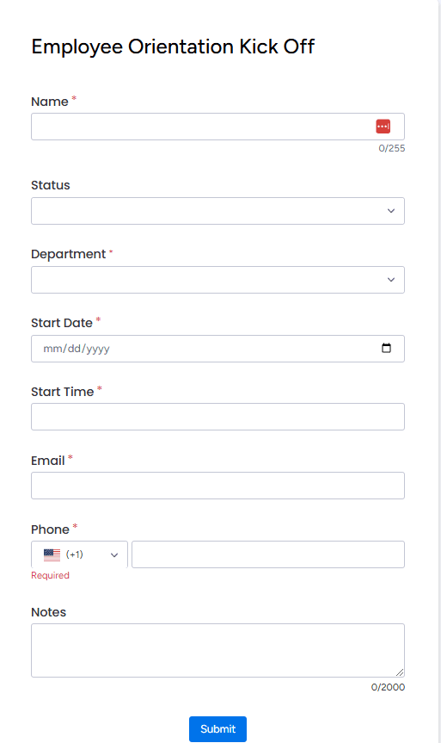
Task: Click the 0/2000 Notes character counter
Action: [388, 687]
